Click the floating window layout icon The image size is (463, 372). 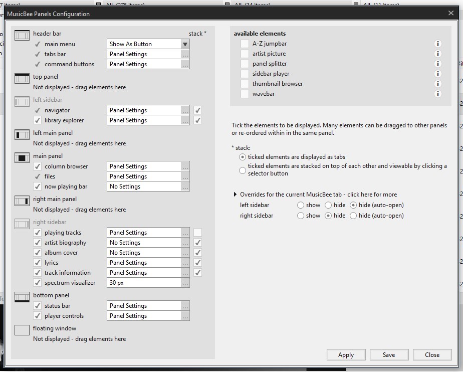click(22, 330)
